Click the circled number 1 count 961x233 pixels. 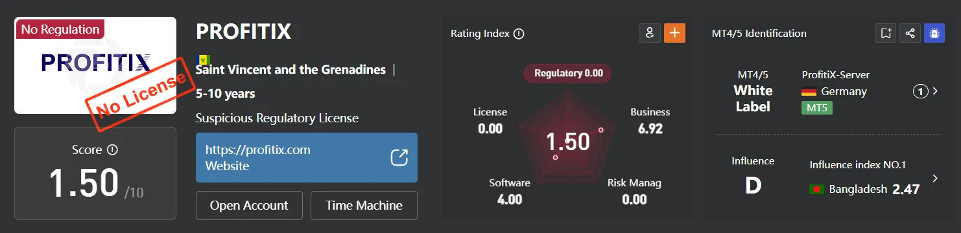pyautogui.click(x=920, y=92)
